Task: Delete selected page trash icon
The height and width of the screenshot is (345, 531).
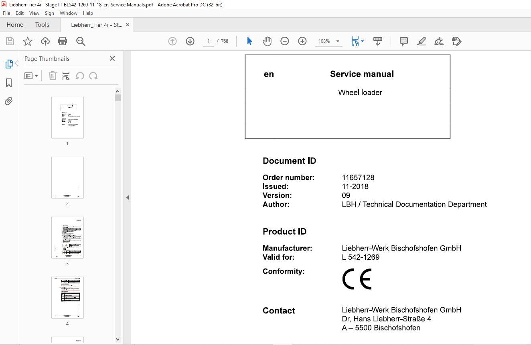Action: (53, 76)
